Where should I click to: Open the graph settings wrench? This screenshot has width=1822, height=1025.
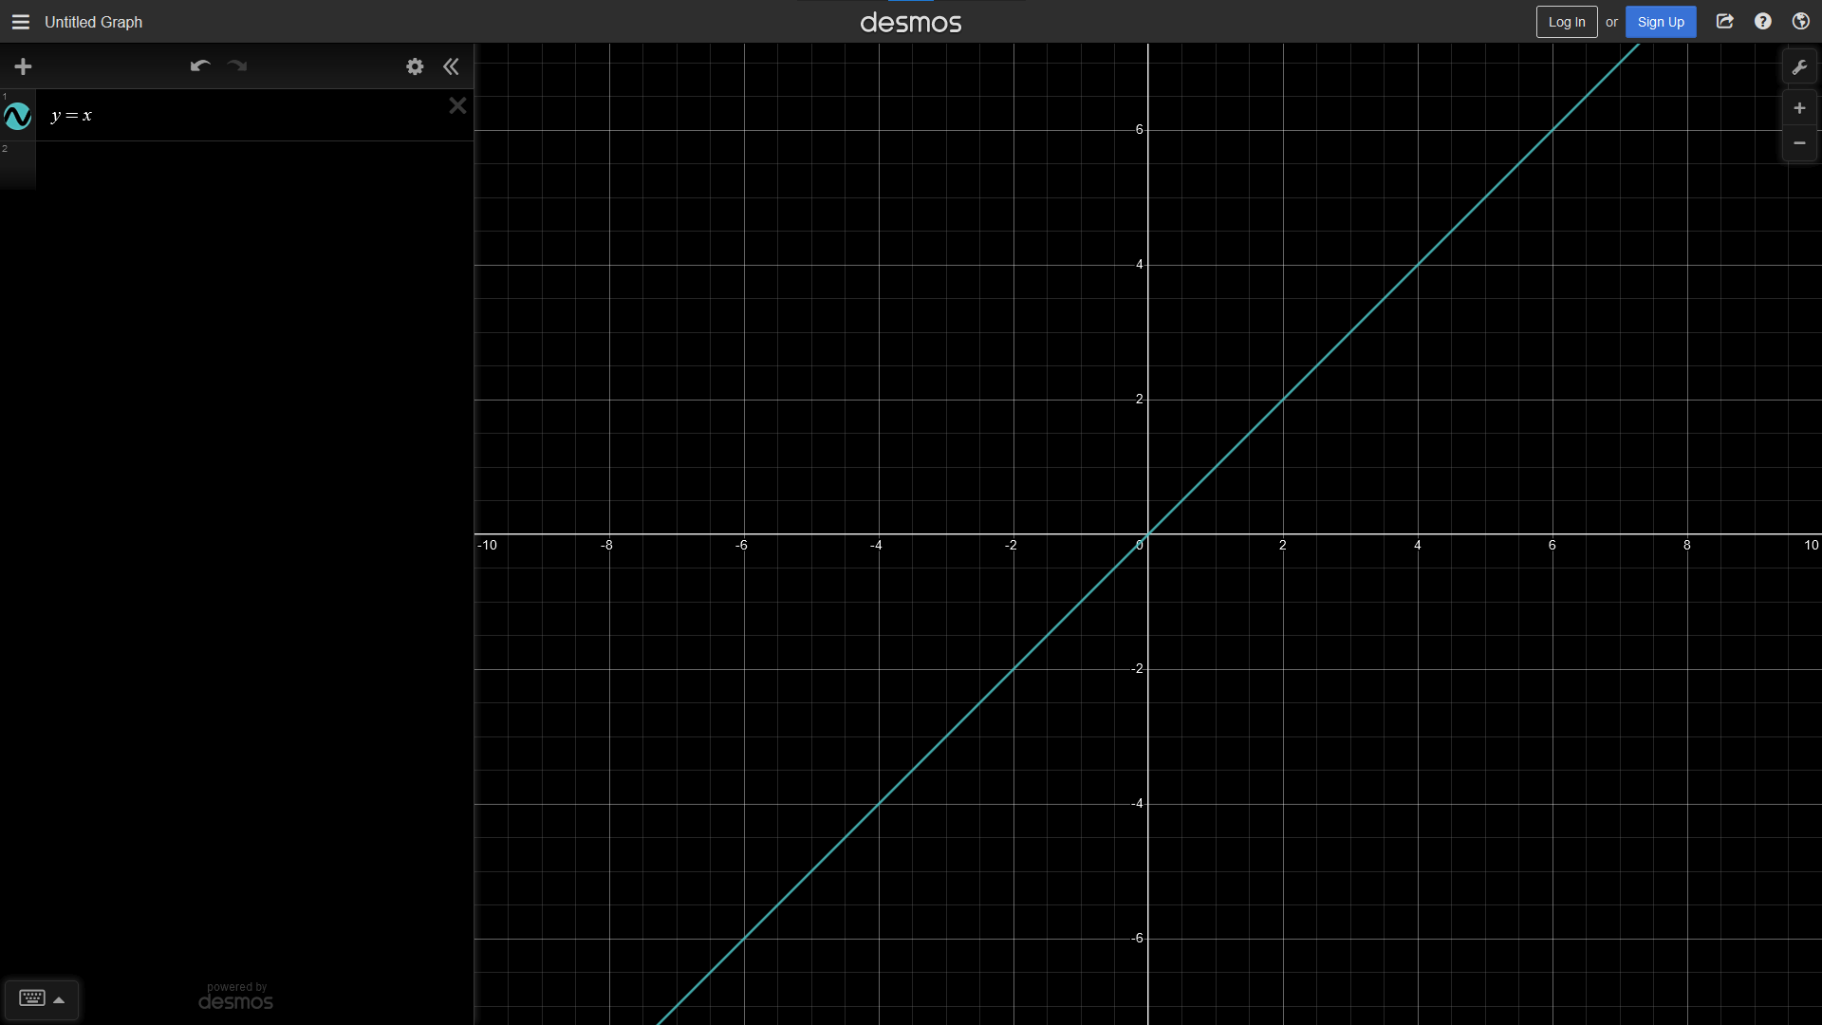pyautogui.click(x=1799, y=67)
